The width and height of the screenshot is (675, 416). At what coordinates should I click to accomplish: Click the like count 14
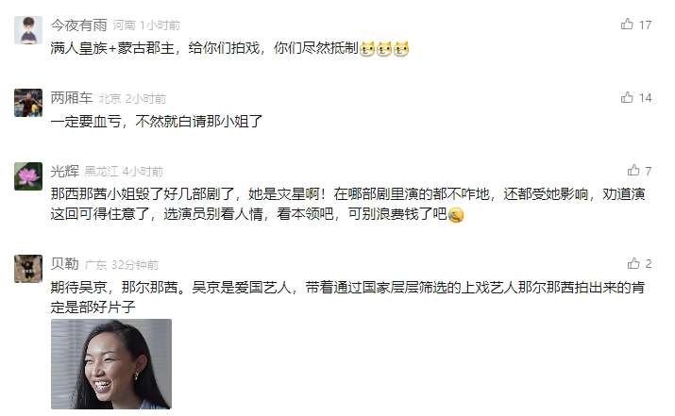645,98
